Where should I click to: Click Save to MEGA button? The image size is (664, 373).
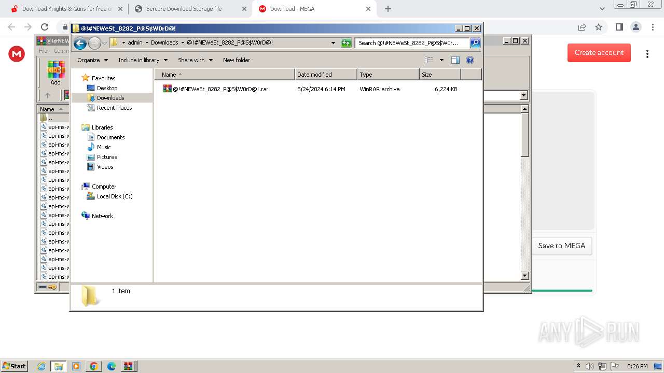click(x=562, y=246)
